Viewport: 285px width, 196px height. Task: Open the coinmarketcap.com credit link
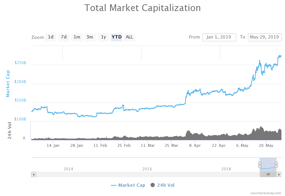(x=265, y=193)
